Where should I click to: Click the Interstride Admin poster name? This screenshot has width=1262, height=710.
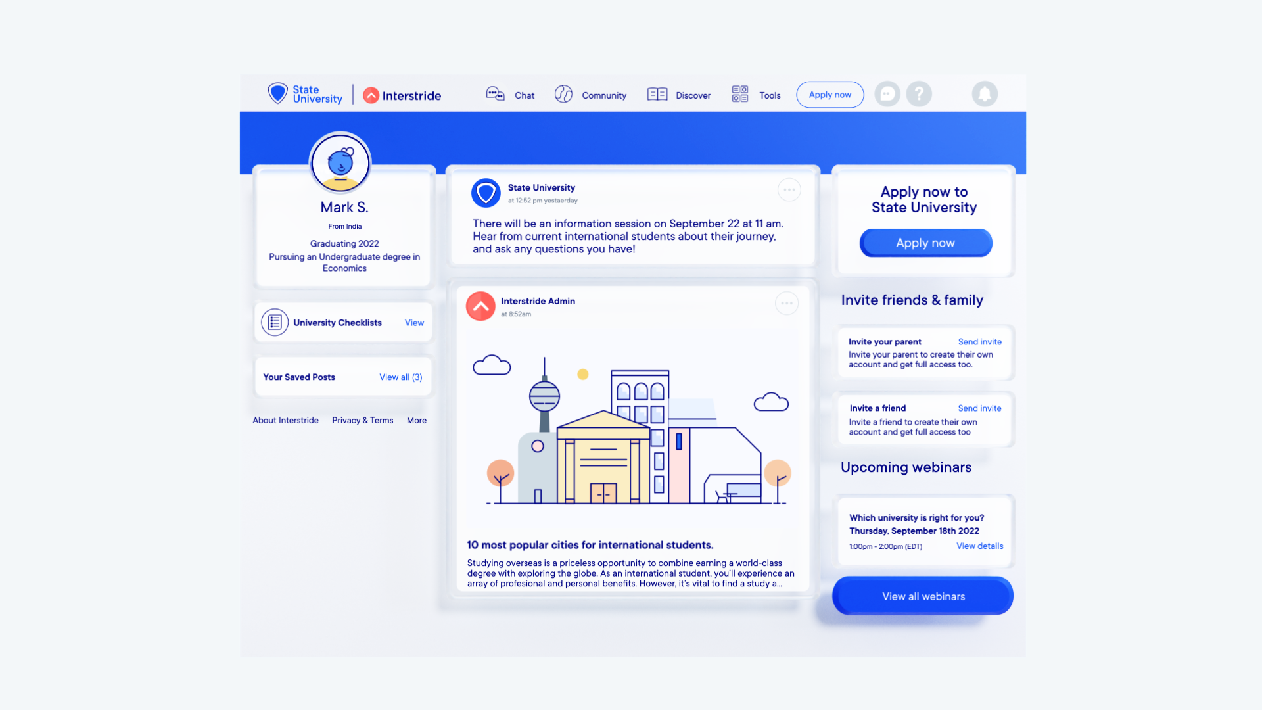click(538, 301)
